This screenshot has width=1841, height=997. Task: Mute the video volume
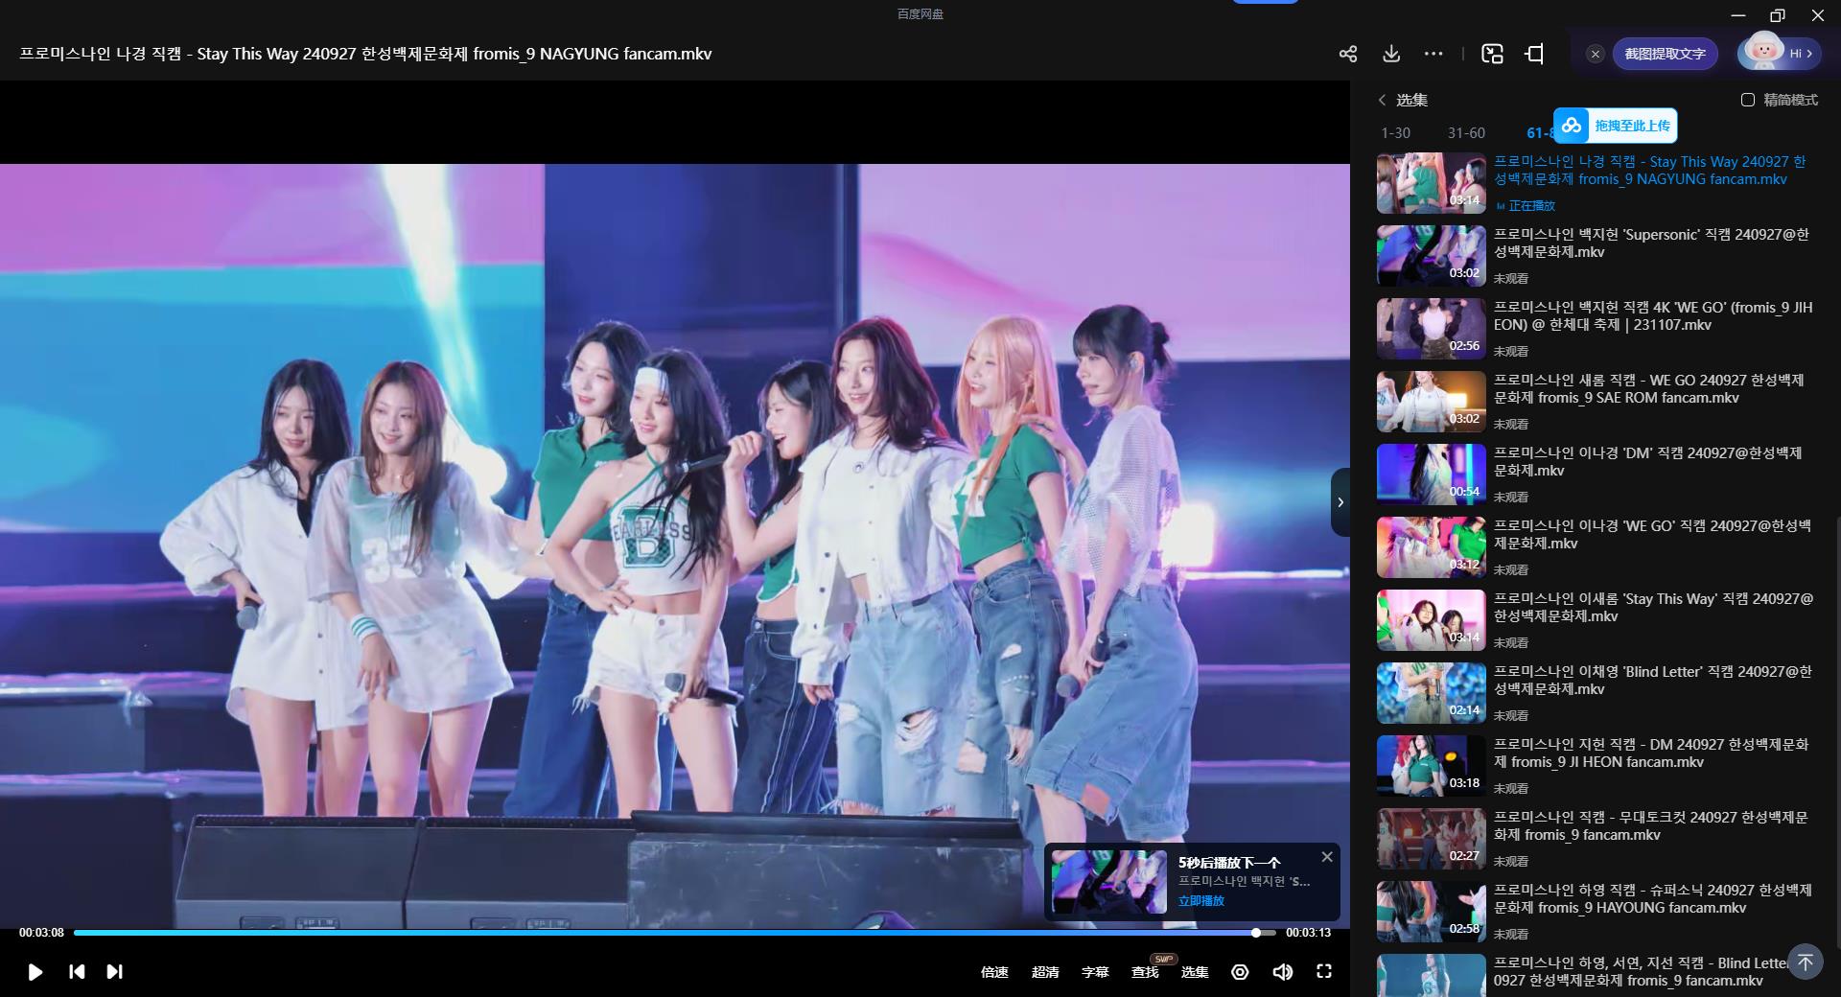[x=1283, y=971]
